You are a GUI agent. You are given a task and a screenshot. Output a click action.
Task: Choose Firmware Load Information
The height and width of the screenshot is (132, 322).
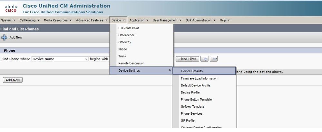point(199,78)
